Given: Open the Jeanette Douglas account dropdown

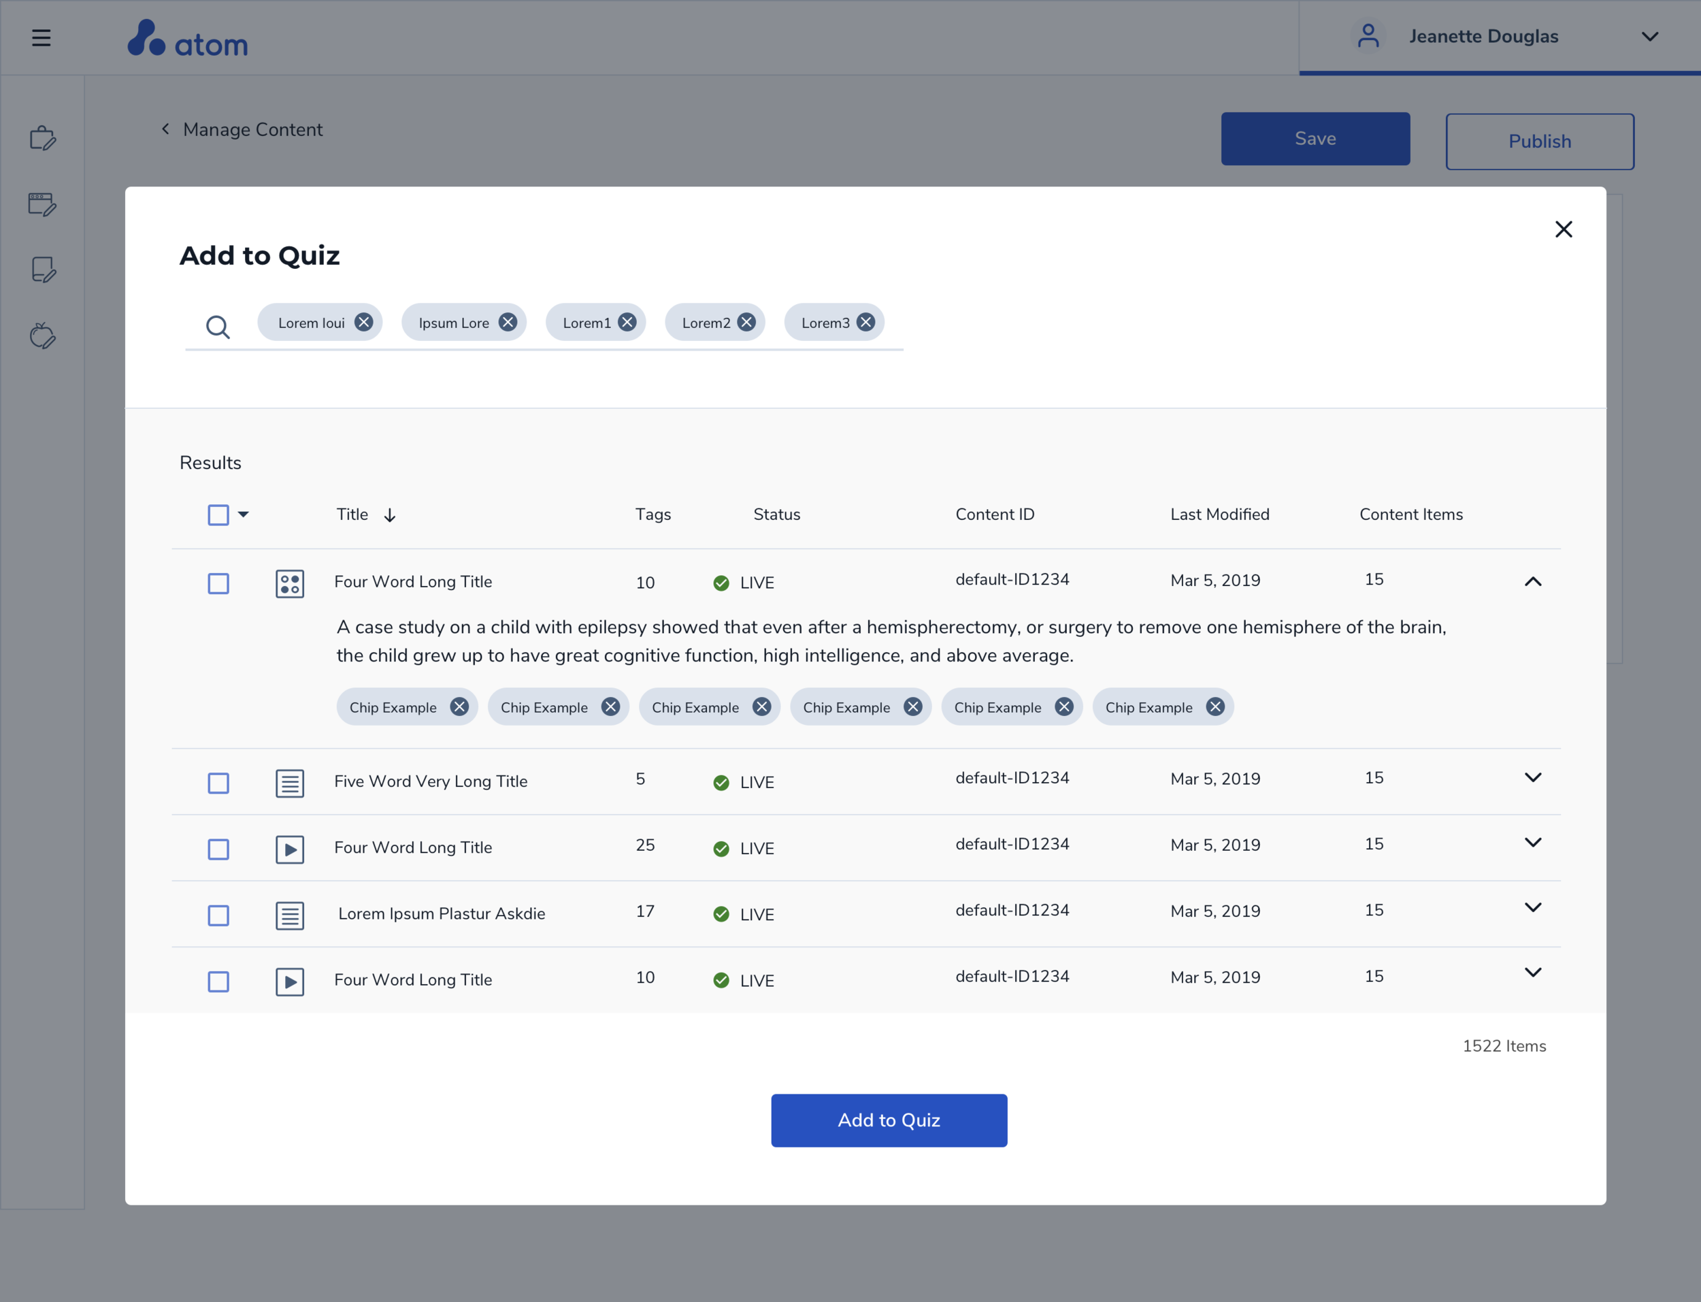Looking at the screenshot, I should pos(1650,37).
